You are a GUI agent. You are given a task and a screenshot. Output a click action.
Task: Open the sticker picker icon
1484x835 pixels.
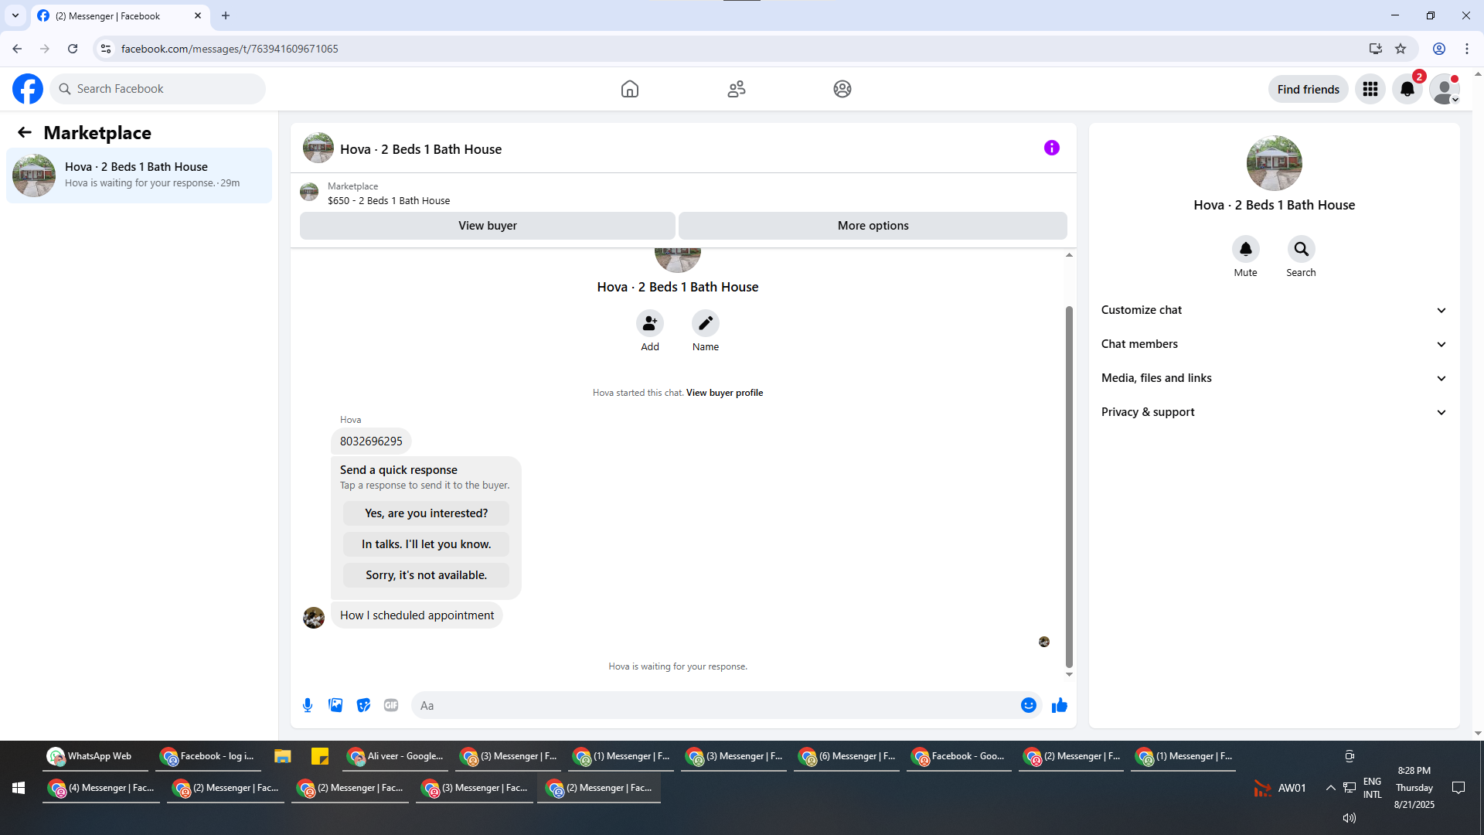(363, 705)
